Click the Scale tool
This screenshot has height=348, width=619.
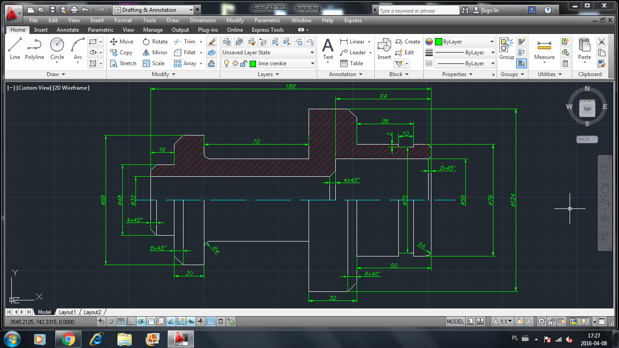click(x=154, y=63)
